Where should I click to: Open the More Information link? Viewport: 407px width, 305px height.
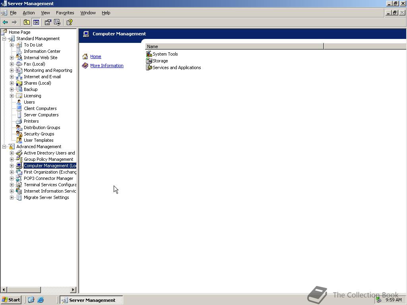point(107,66)
